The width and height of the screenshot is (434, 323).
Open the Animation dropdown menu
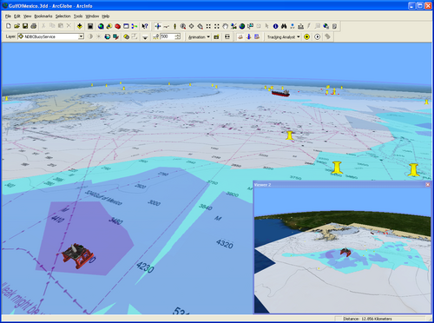(199, 37)
